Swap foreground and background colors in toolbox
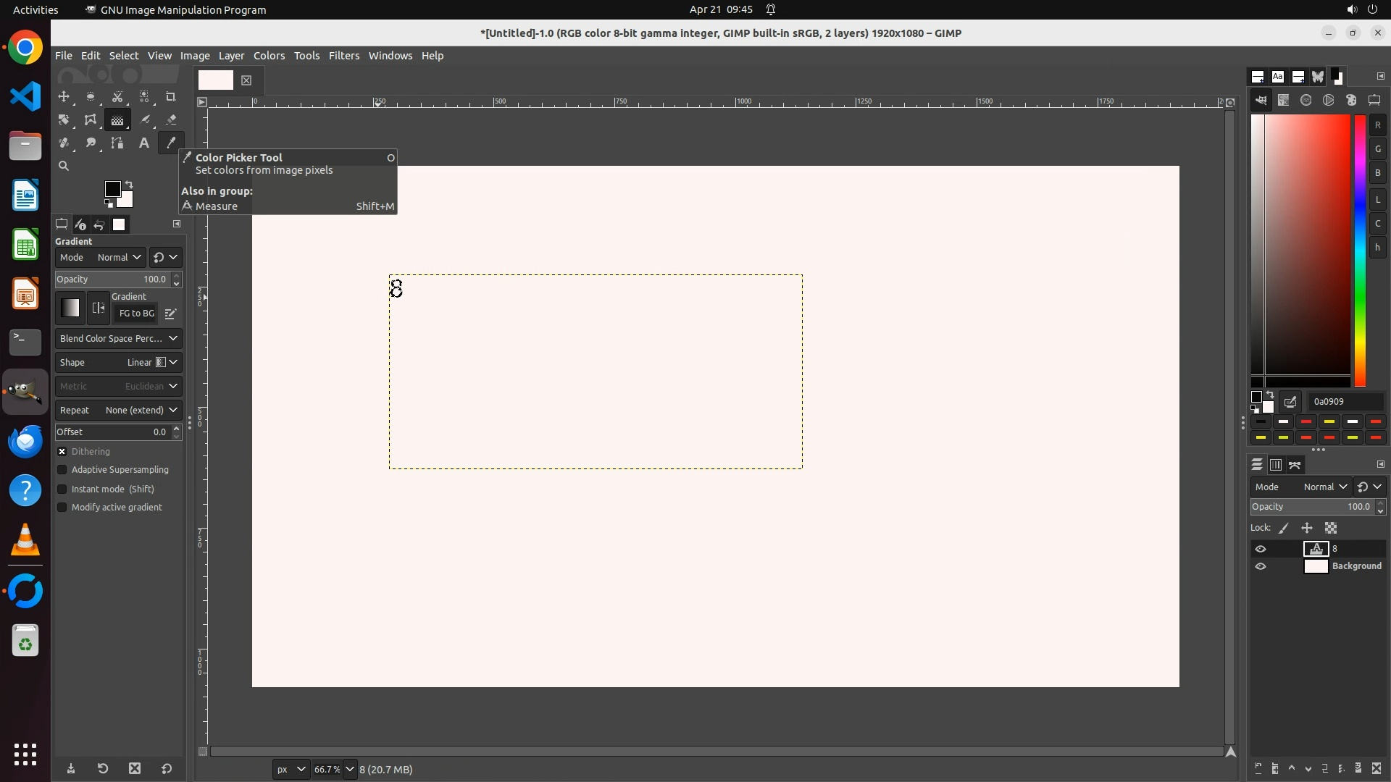The width and height of the screenshot is (1391, 782). point(129,185)
